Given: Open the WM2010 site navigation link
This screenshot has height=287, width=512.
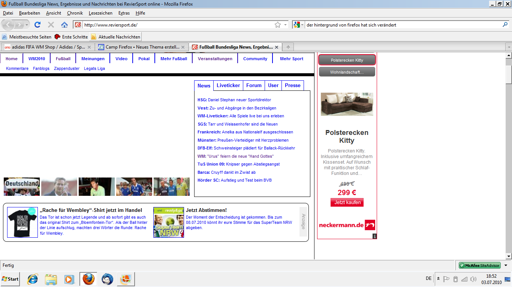Looking at the screenshot, I should [x=37, y=59].
